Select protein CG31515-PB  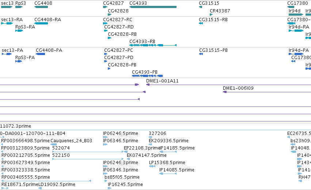(x=213, y=50)
